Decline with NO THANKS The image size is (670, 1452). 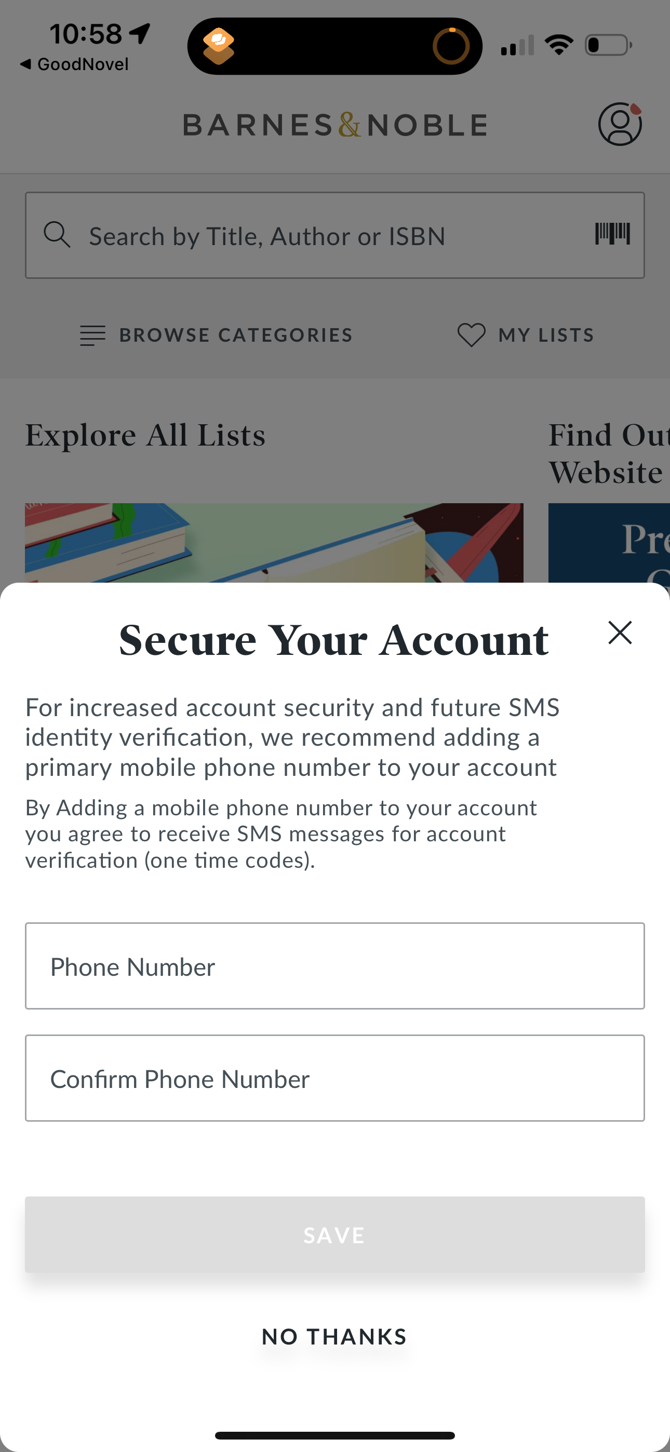(x=334, y=1336)
